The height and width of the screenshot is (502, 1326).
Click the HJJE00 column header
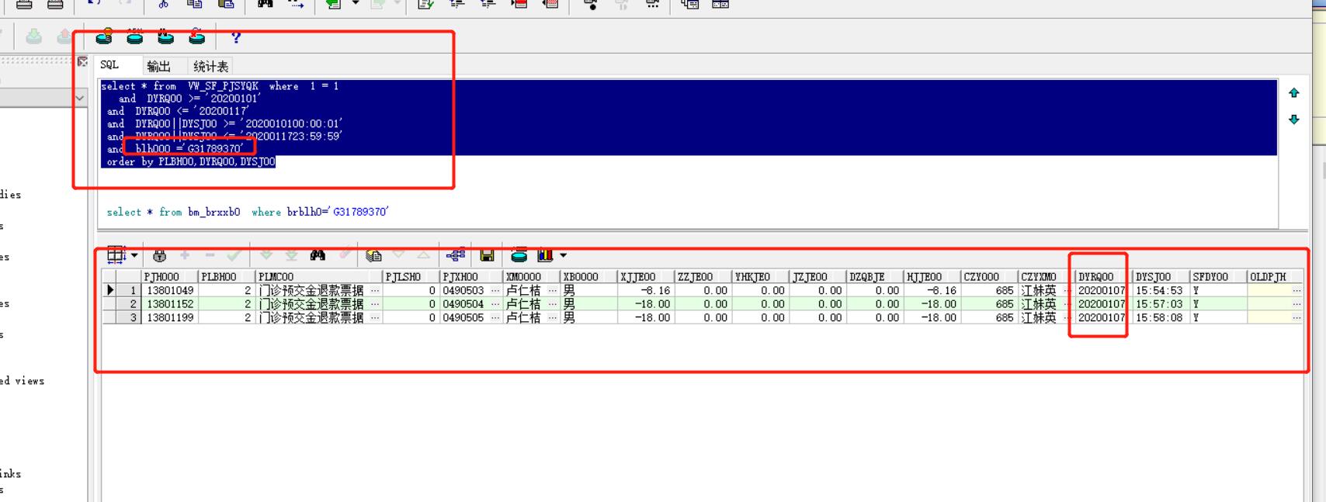[932, 276]
